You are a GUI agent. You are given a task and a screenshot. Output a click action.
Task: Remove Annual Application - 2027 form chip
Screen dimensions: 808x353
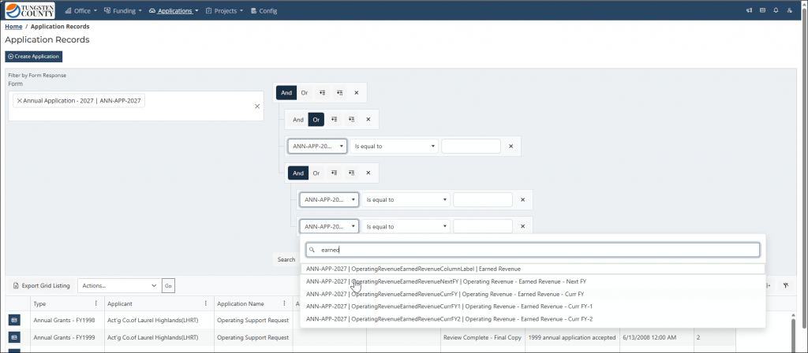tap(20, 101)
